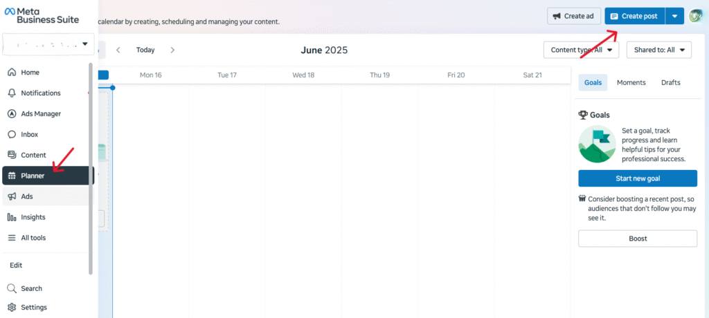Viewport: 709px width, 318px height.
Task: Click the profile avatar at top right
Action: click(x=695, y=16)
